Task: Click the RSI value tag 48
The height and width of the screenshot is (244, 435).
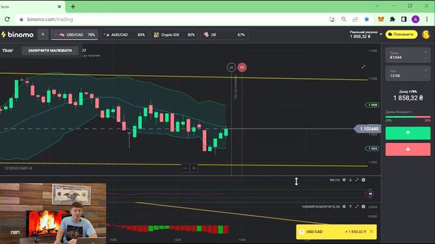Action: coord(370,194)
